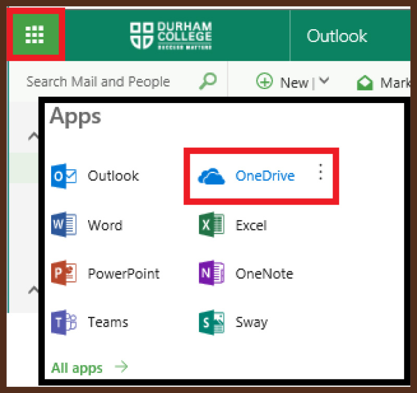Open the OneNote app icon

pyautogui.click(x=212, y=273)
